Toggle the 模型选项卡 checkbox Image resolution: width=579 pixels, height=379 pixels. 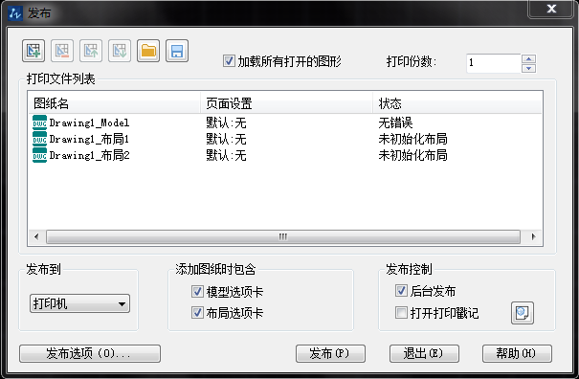pos(197,292)
